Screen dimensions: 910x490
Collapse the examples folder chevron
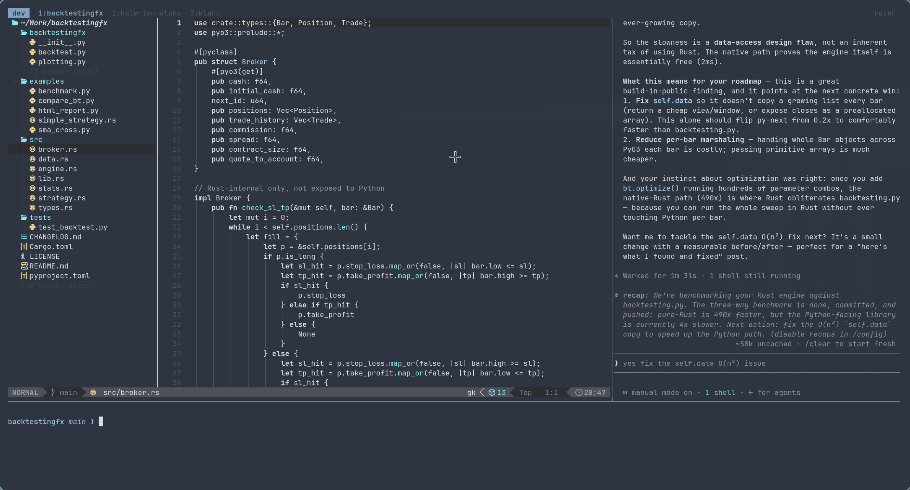pyautogui.click(x=16, y=81)
